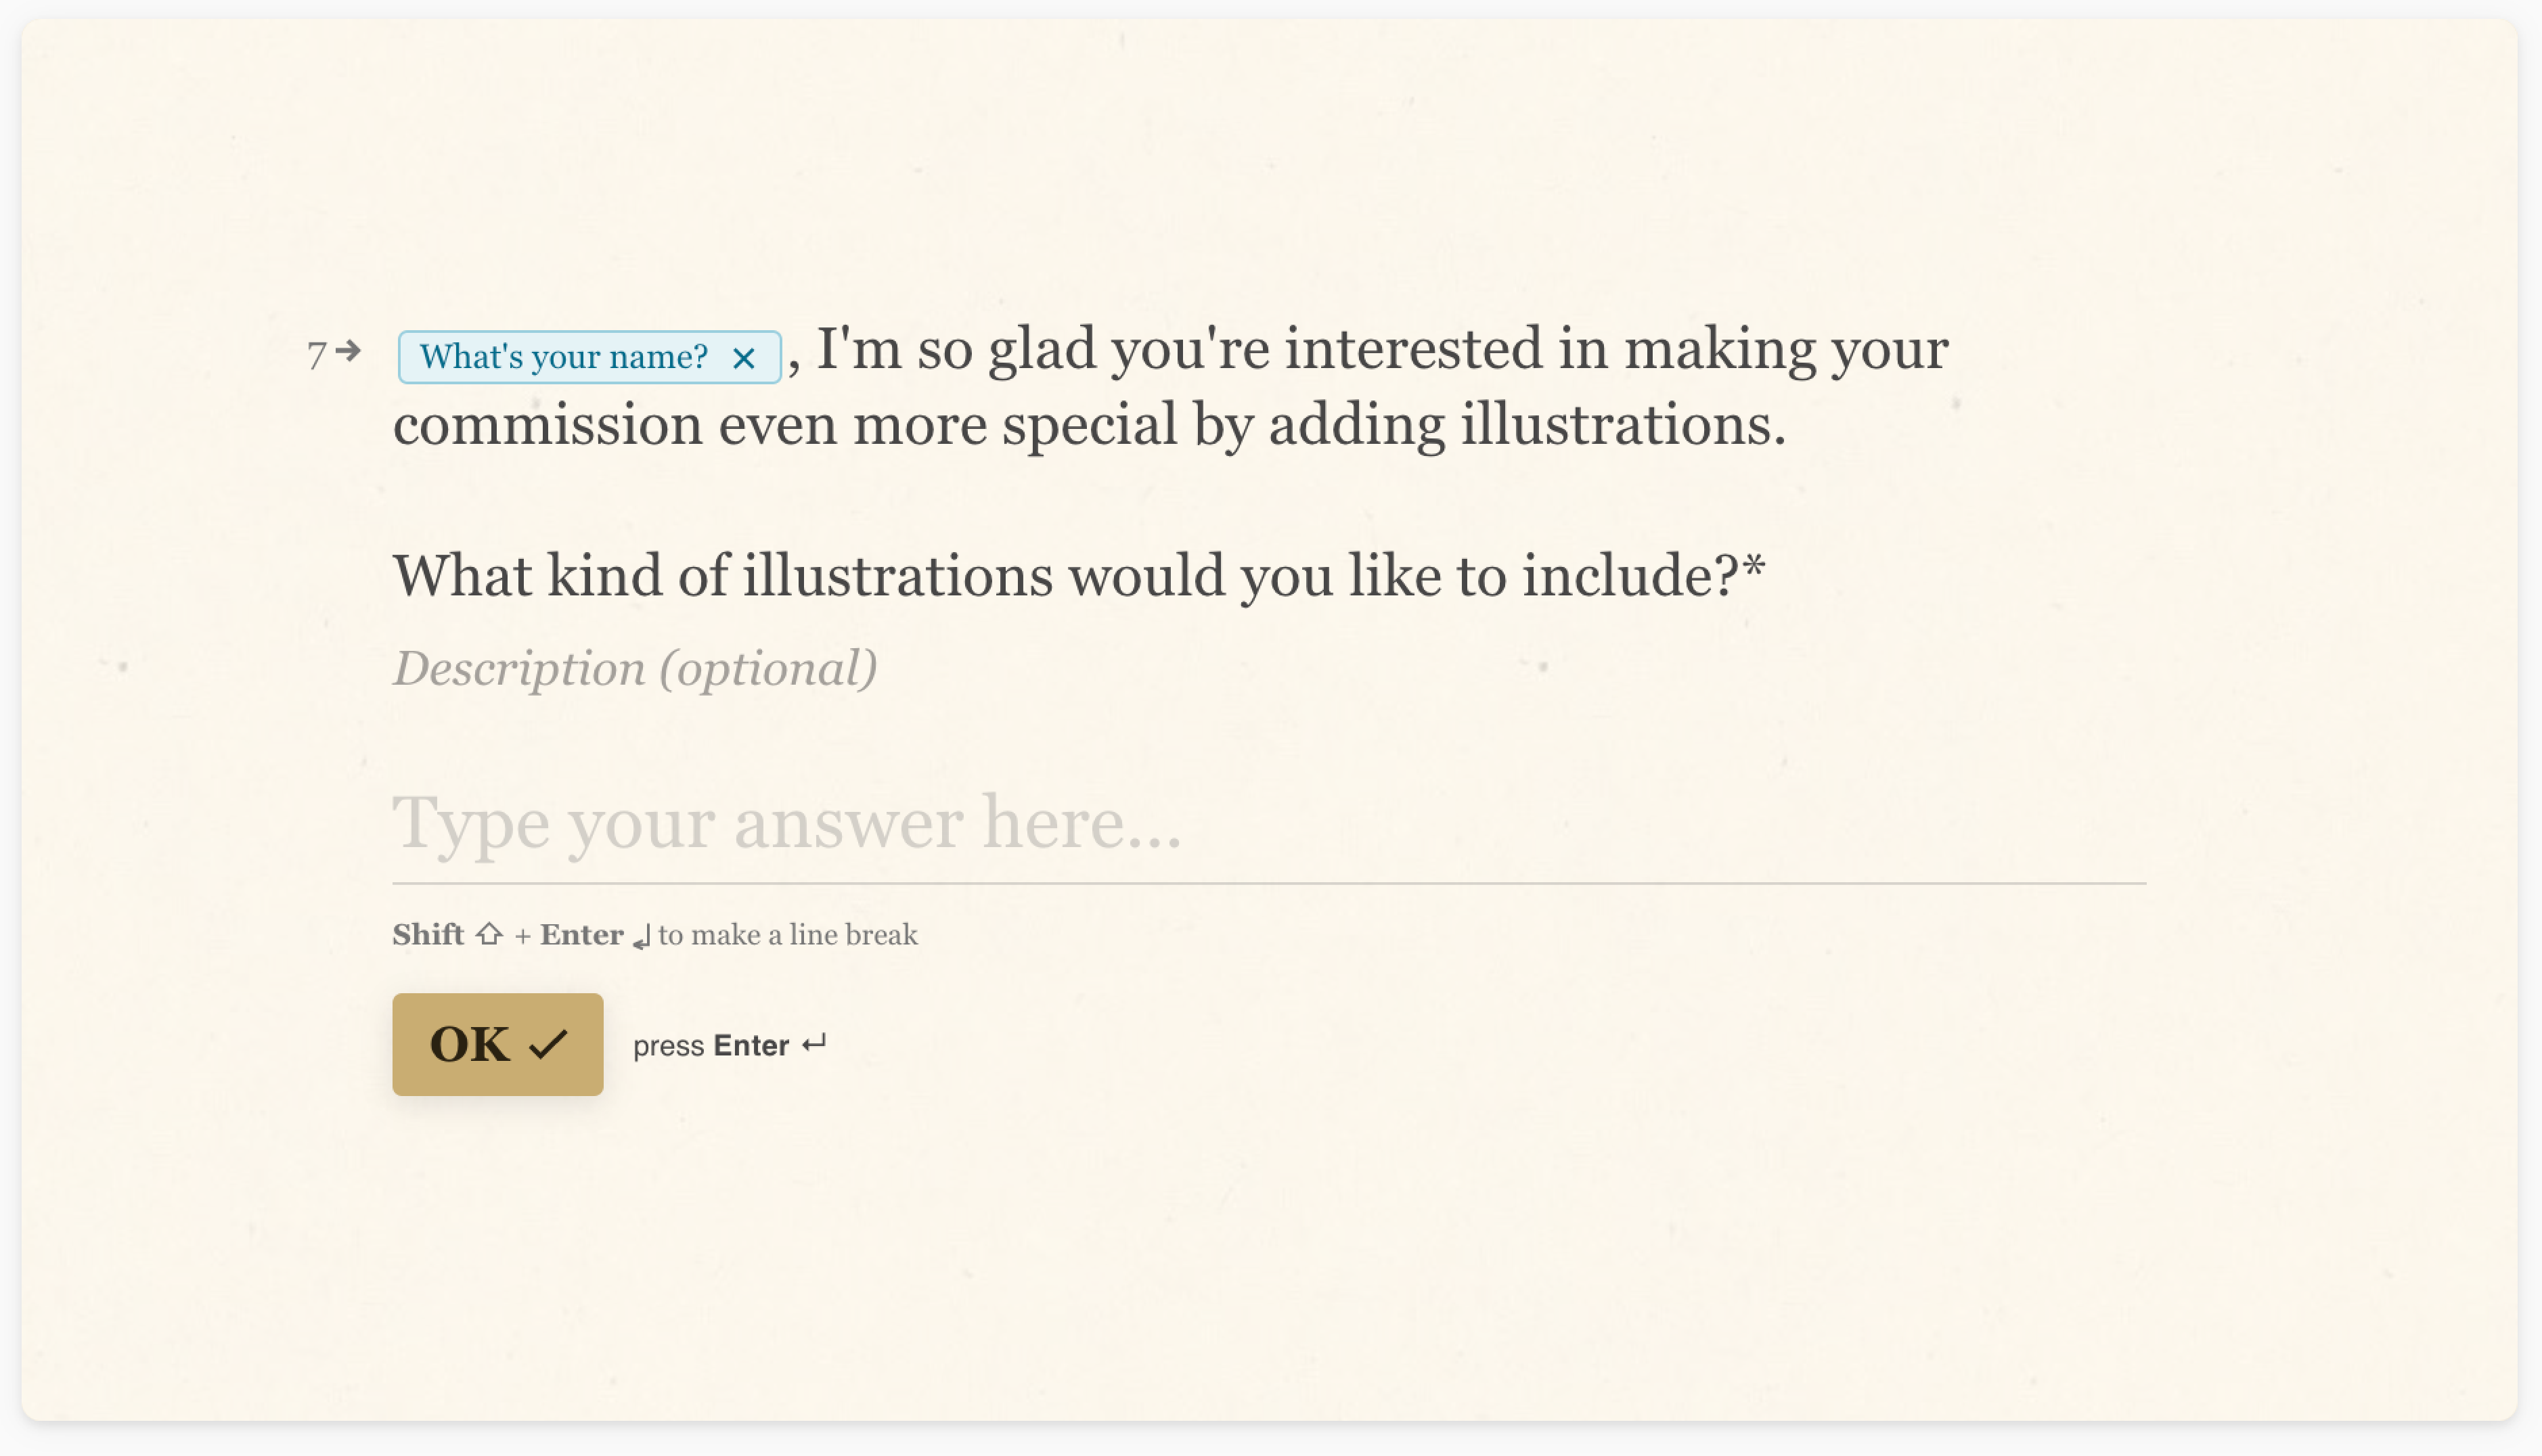The image size is (2542, 1456).
Task: Edit the "Description (optional)" text
Action: coord(635,668)
